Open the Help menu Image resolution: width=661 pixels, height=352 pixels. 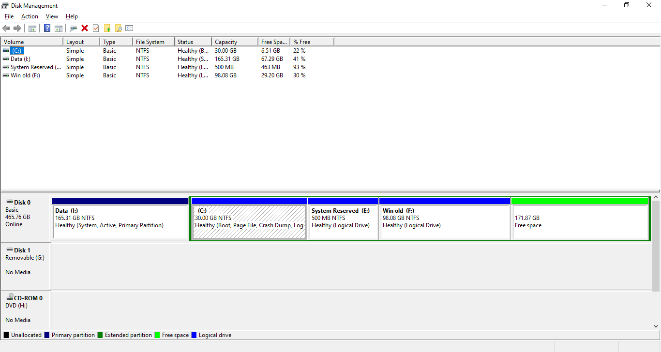(72, 16)
